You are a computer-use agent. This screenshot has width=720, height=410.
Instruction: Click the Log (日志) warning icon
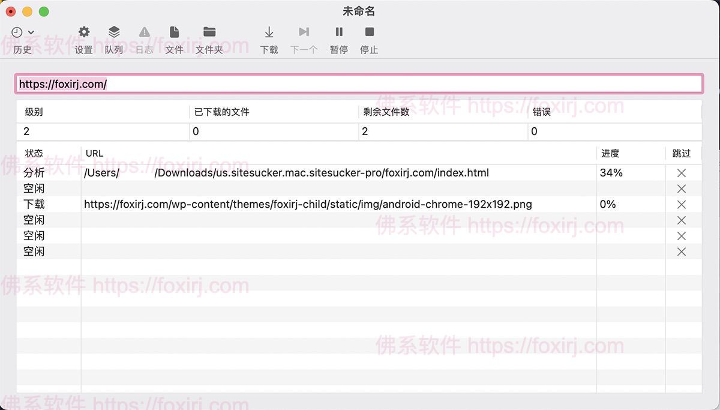coord(144,32)
